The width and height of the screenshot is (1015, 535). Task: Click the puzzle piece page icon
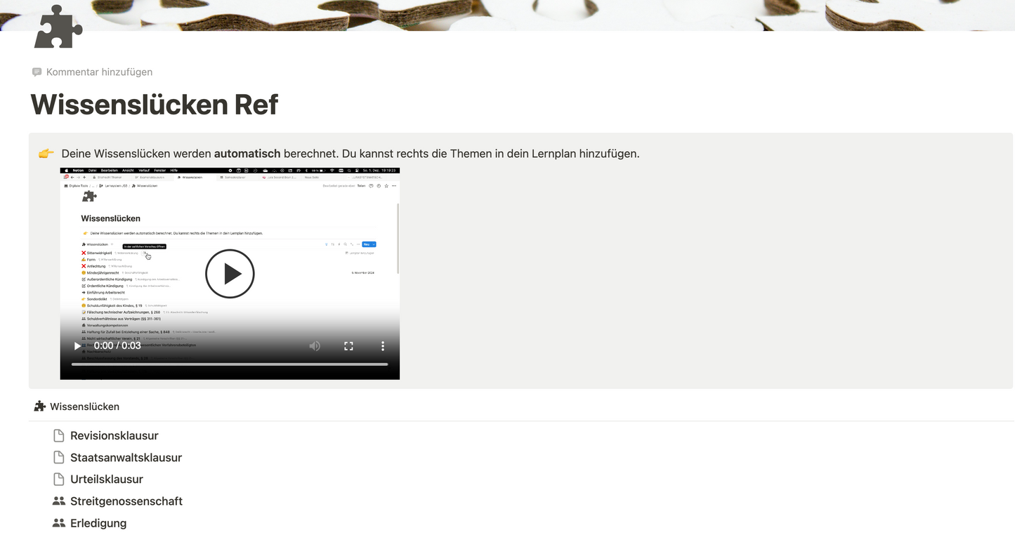click(58, 27)
